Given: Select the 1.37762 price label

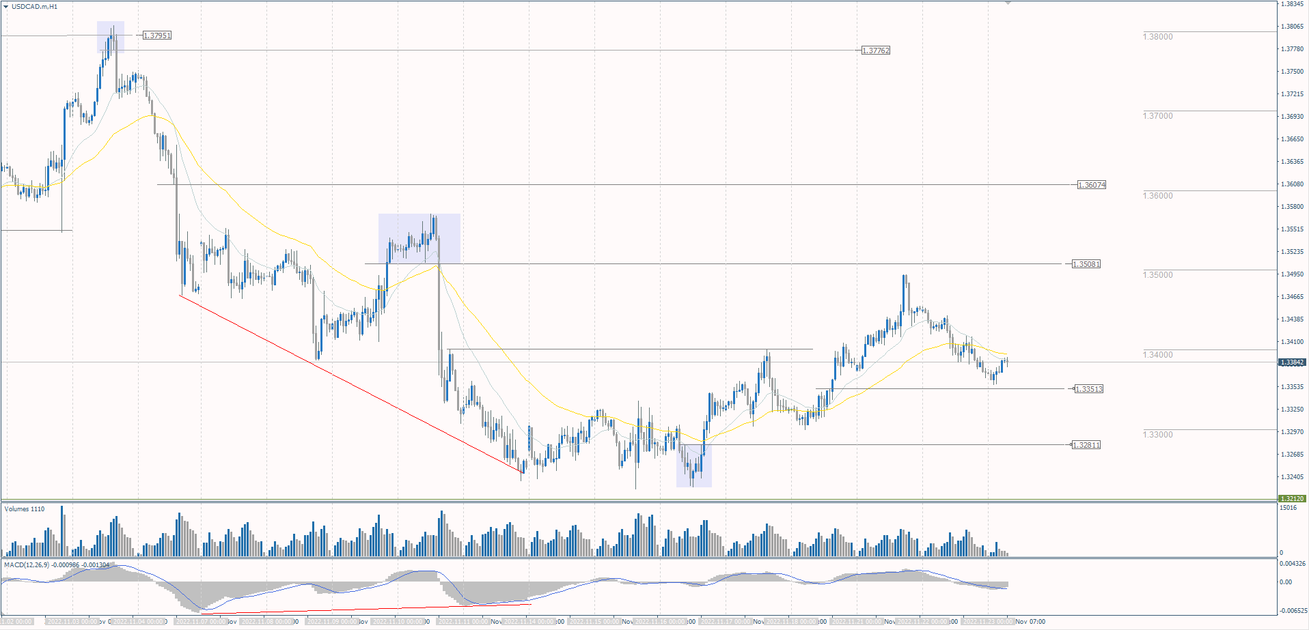Looking at the screenshot, I should tap(876, 51).
